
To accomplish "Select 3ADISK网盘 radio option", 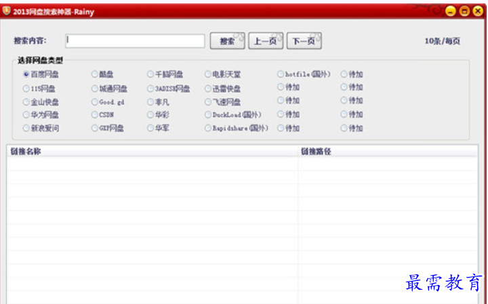I will click(169, 89).
